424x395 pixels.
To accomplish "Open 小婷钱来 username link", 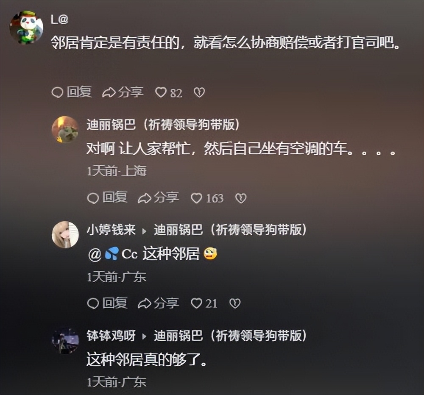I will [111, 230].
